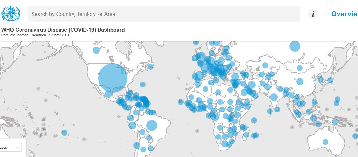
Task: Select the Saudi Arabia case bubble
Action: click(244, 92)
